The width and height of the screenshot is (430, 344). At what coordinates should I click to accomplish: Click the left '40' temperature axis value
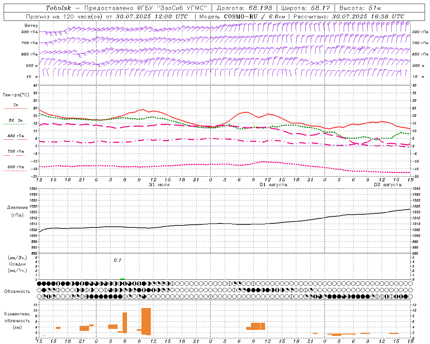point(36,85)
